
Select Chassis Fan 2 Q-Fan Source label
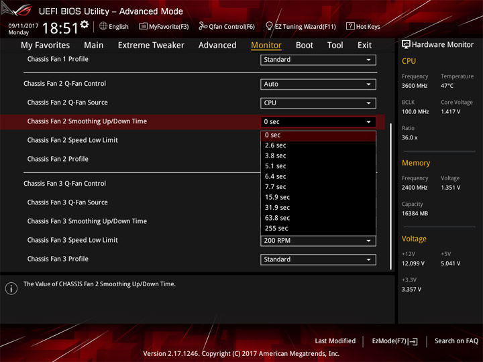pyautogui.click(x=68, y=103)
